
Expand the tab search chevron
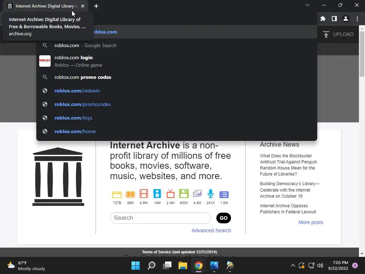point(308,5)
